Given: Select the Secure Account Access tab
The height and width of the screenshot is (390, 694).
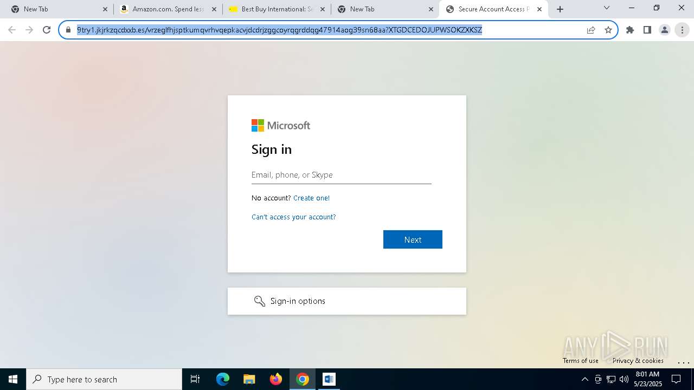Looking at the screenshot, I should 493,9.
